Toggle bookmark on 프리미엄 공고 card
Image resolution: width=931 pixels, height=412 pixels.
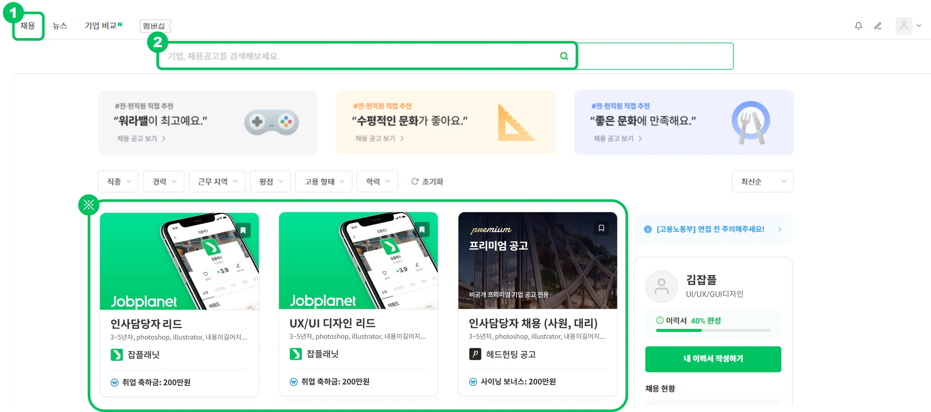[601, 228]
